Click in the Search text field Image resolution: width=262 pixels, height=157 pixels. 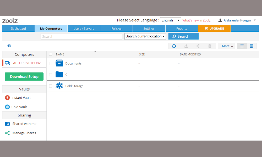pyautogui.click(x=81, y=37)
